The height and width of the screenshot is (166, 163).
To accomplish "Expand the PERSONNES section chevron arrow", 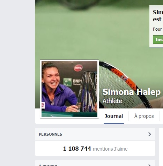I will [150, 134].
